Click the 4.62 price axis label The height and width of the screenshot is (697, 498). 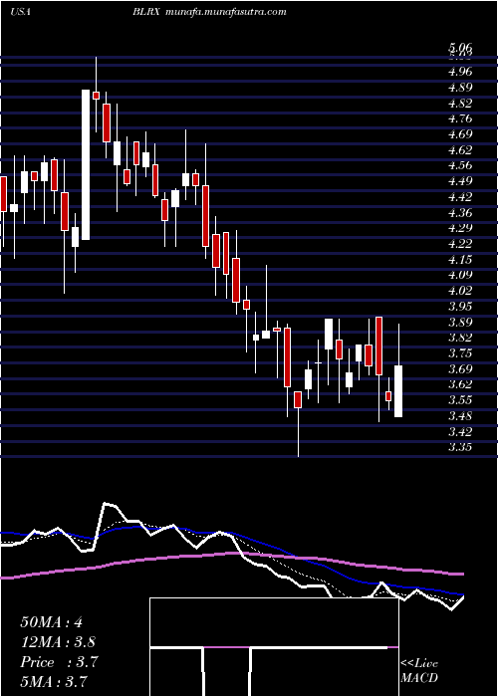460,149
